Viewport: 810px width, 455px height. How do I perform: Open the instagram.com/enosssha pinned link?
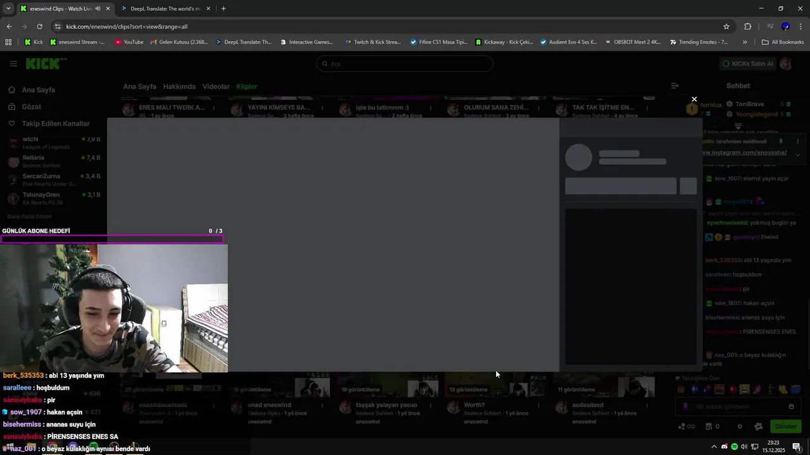point(745,153)
